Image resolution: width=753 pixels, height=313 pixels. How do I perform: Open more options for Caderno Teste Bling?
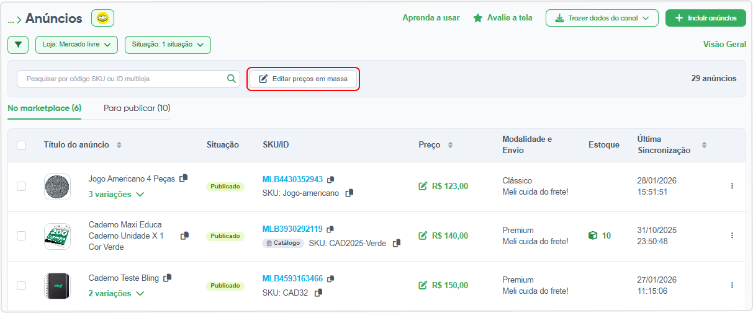[732, 285]
